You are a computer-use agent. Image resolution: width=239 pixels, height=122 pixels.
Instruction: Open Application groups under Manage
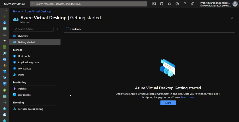[x=35, y=62]
